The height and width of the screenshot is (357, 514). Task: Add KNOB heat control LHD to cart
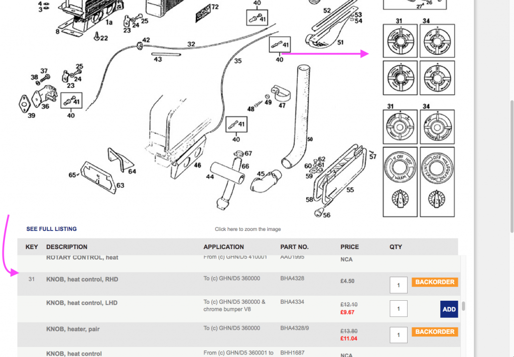point(449,309)
